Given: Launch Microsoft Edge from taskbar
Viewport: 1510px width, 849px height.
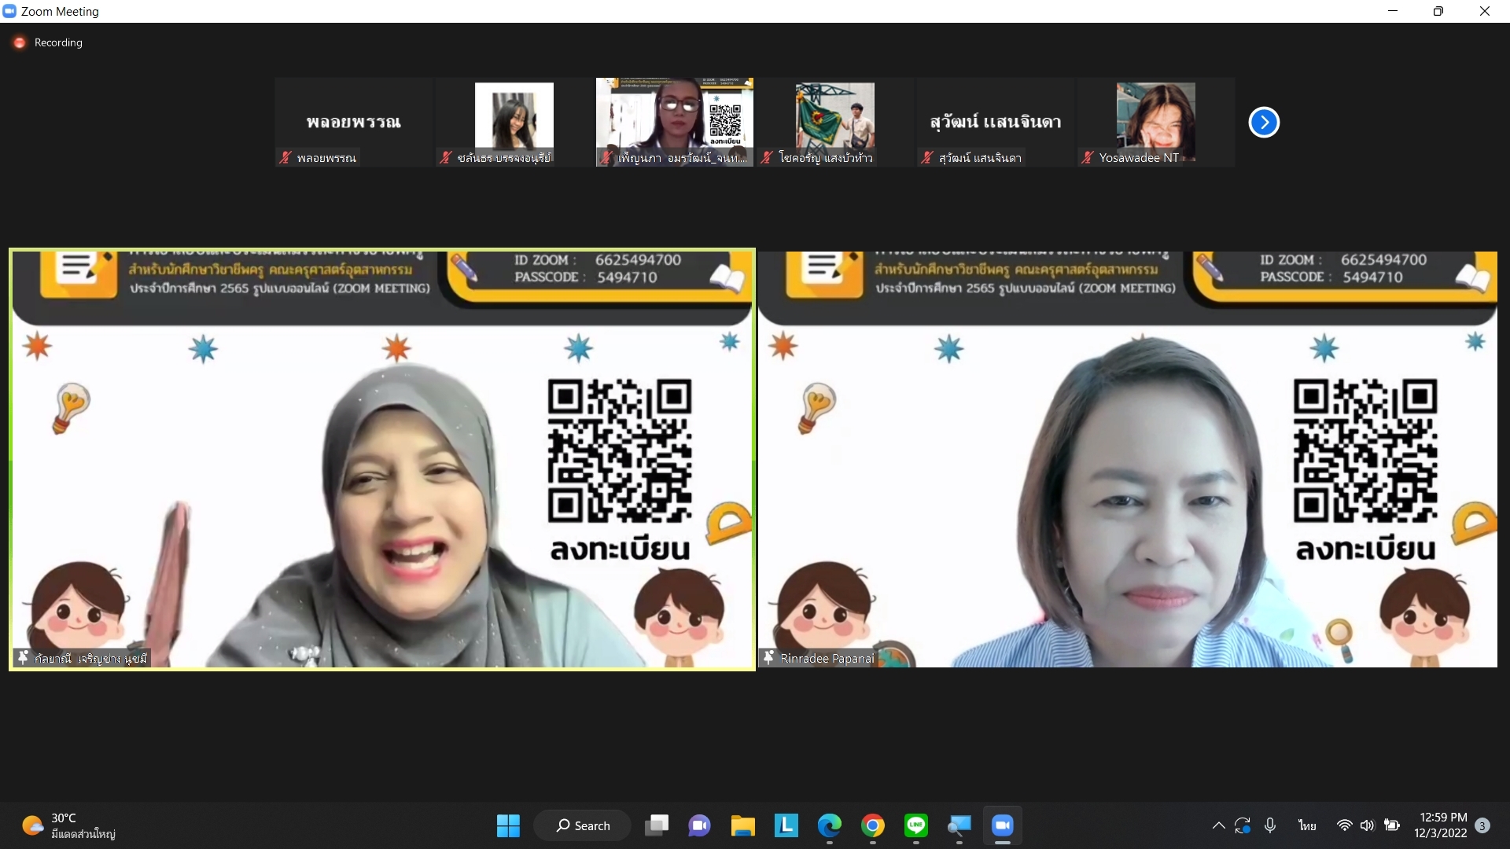Looking at the screenshot, I should tap(829, 825).
